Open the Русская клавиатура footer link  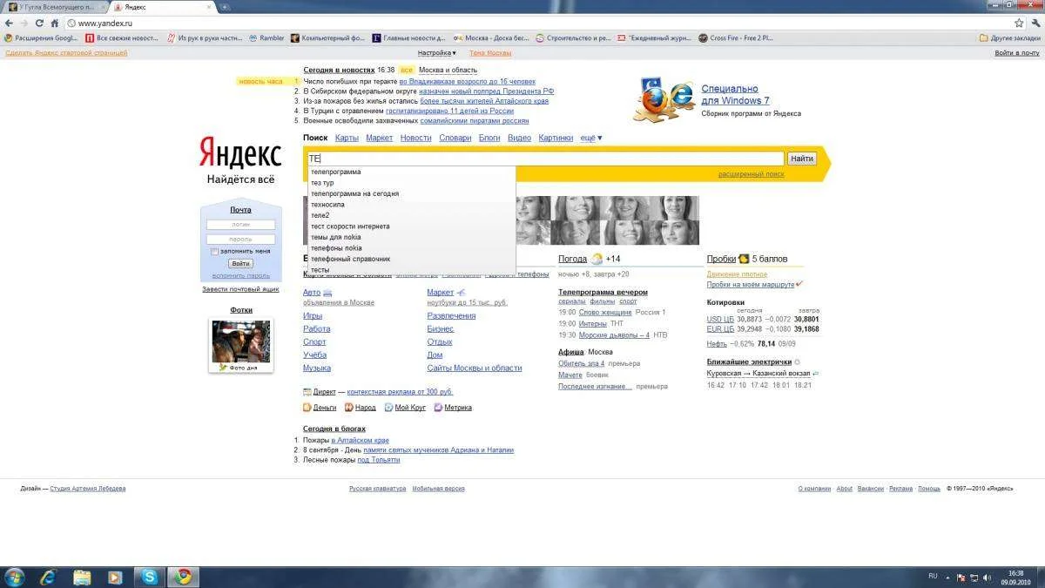378,489
